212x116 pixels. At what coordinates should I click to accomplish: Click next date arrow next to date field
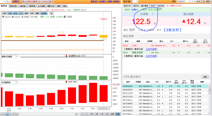pos(194,1)
